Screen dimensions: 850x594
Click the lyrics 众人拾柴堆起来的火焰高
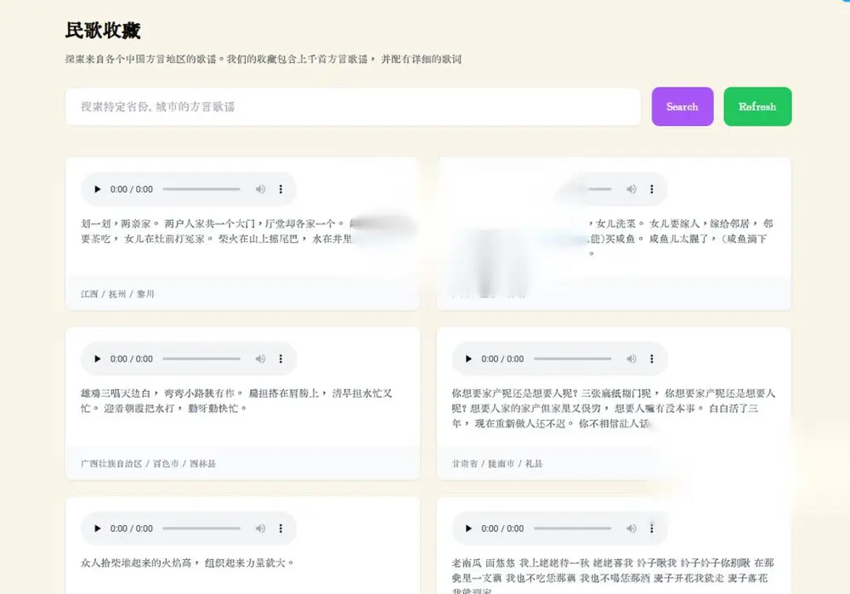pyautogui.click(x=187, y=563)
